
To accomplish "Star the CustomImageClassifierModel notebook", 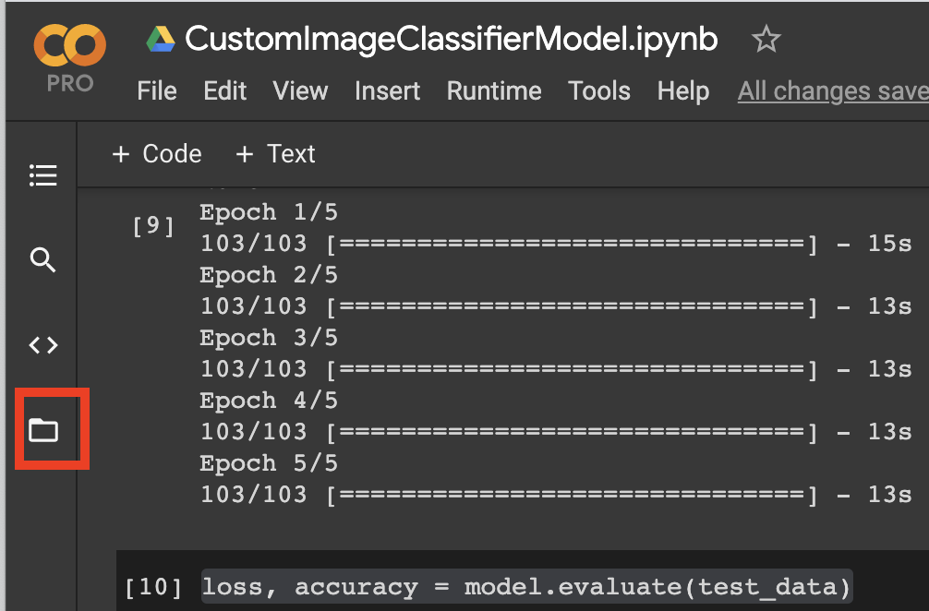I will pyautogui.click(x=766, y=40).
